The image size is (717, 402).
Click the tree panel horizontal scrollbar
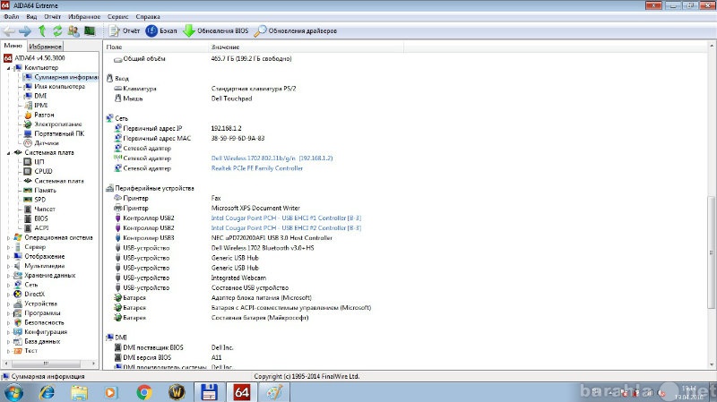(46, 364)
